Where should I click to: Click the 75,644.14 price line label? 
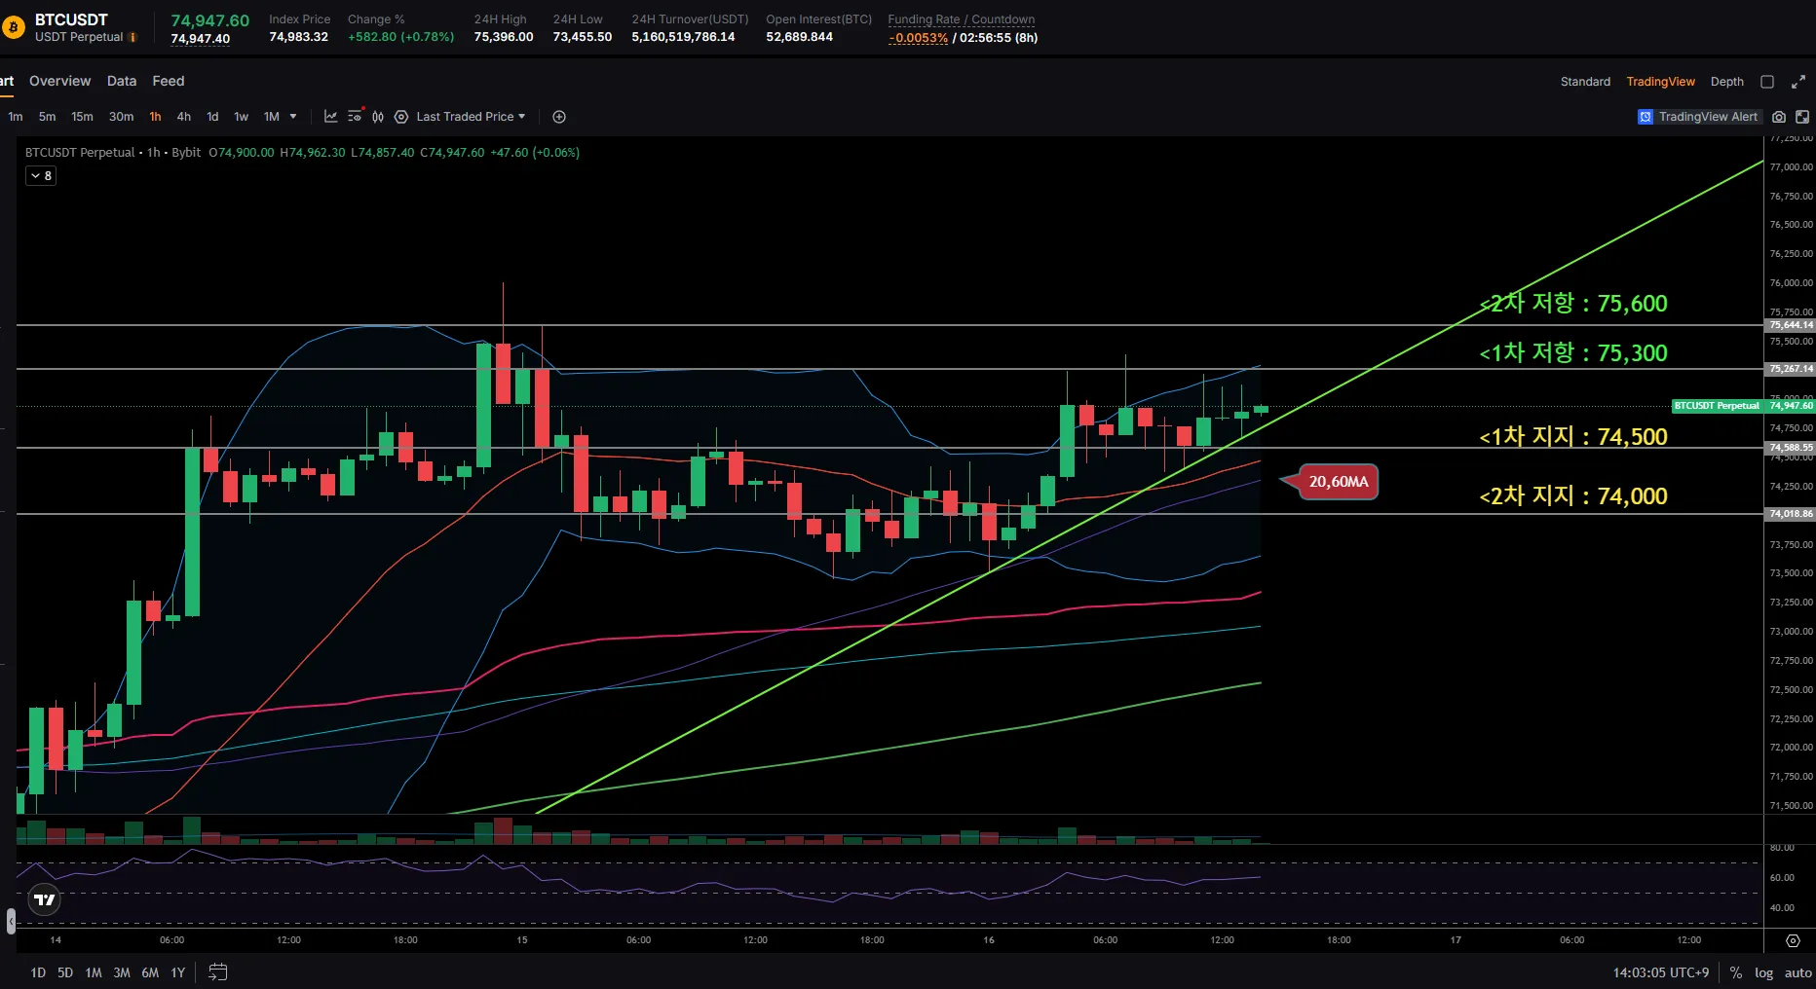point(1791,325)
